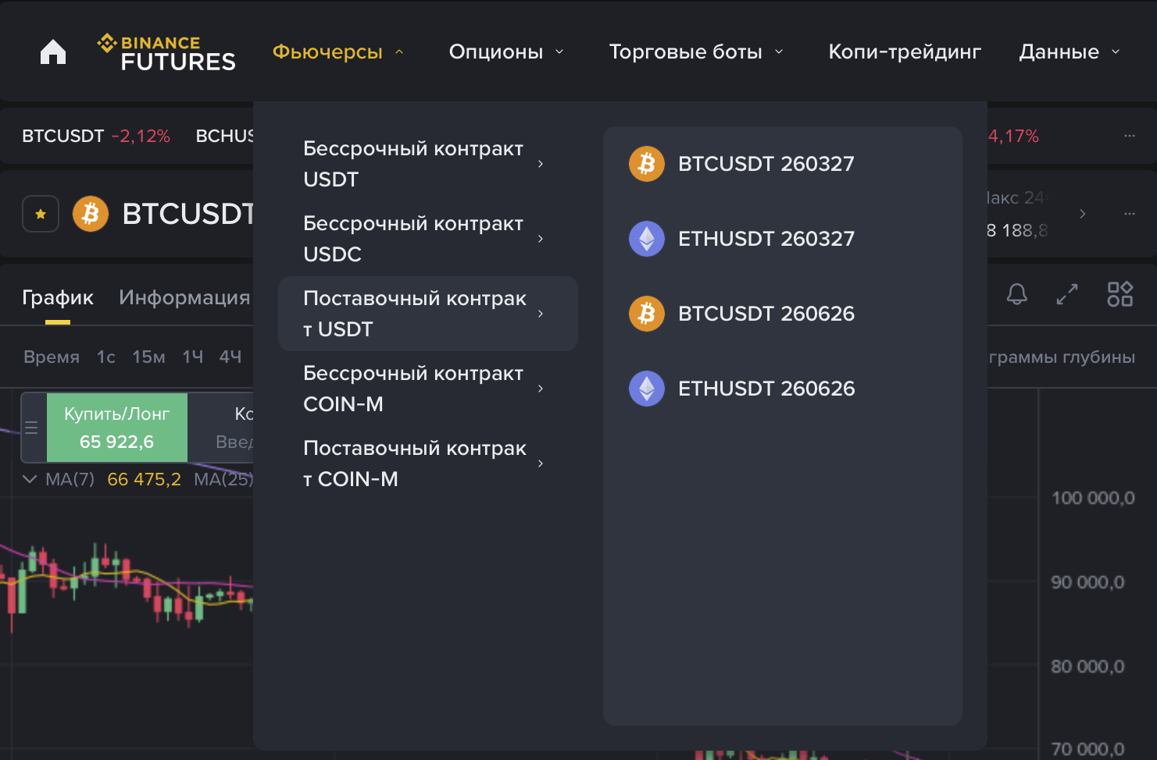This screenshot has width=1157, height=760.
Task: Click the Binance Futures logo
Action: click(166, 51)
